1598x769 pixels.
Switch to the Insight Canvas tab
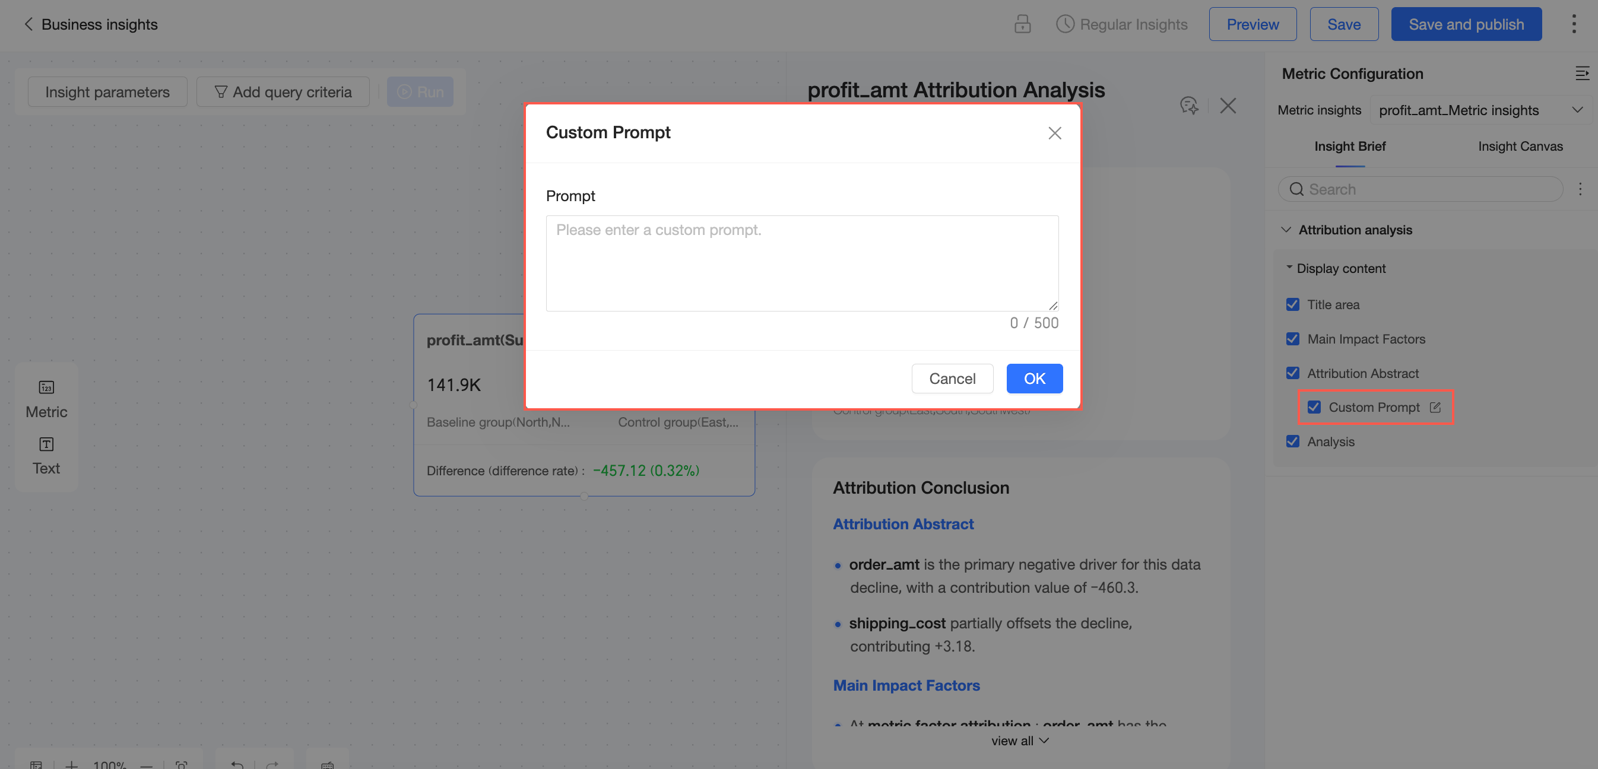tap(1520, 147)
